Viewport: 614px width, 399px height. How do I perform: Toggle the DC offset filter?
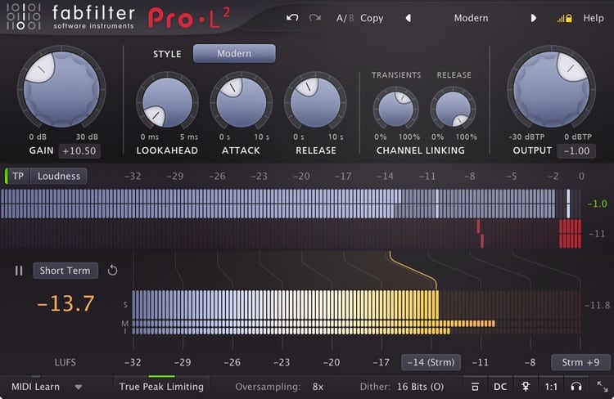500,387
